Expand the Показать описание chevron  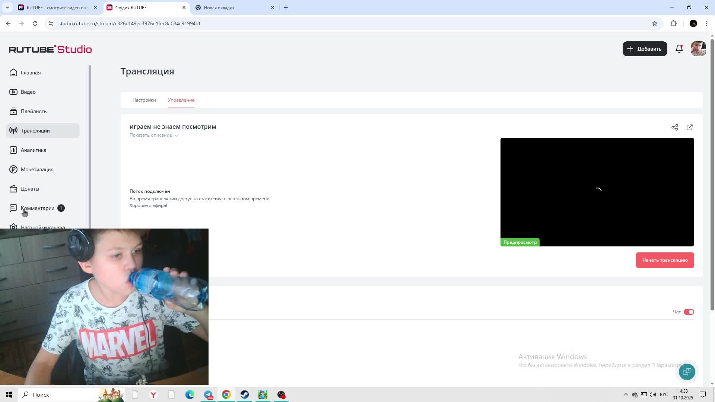click(x=177, y=135)
